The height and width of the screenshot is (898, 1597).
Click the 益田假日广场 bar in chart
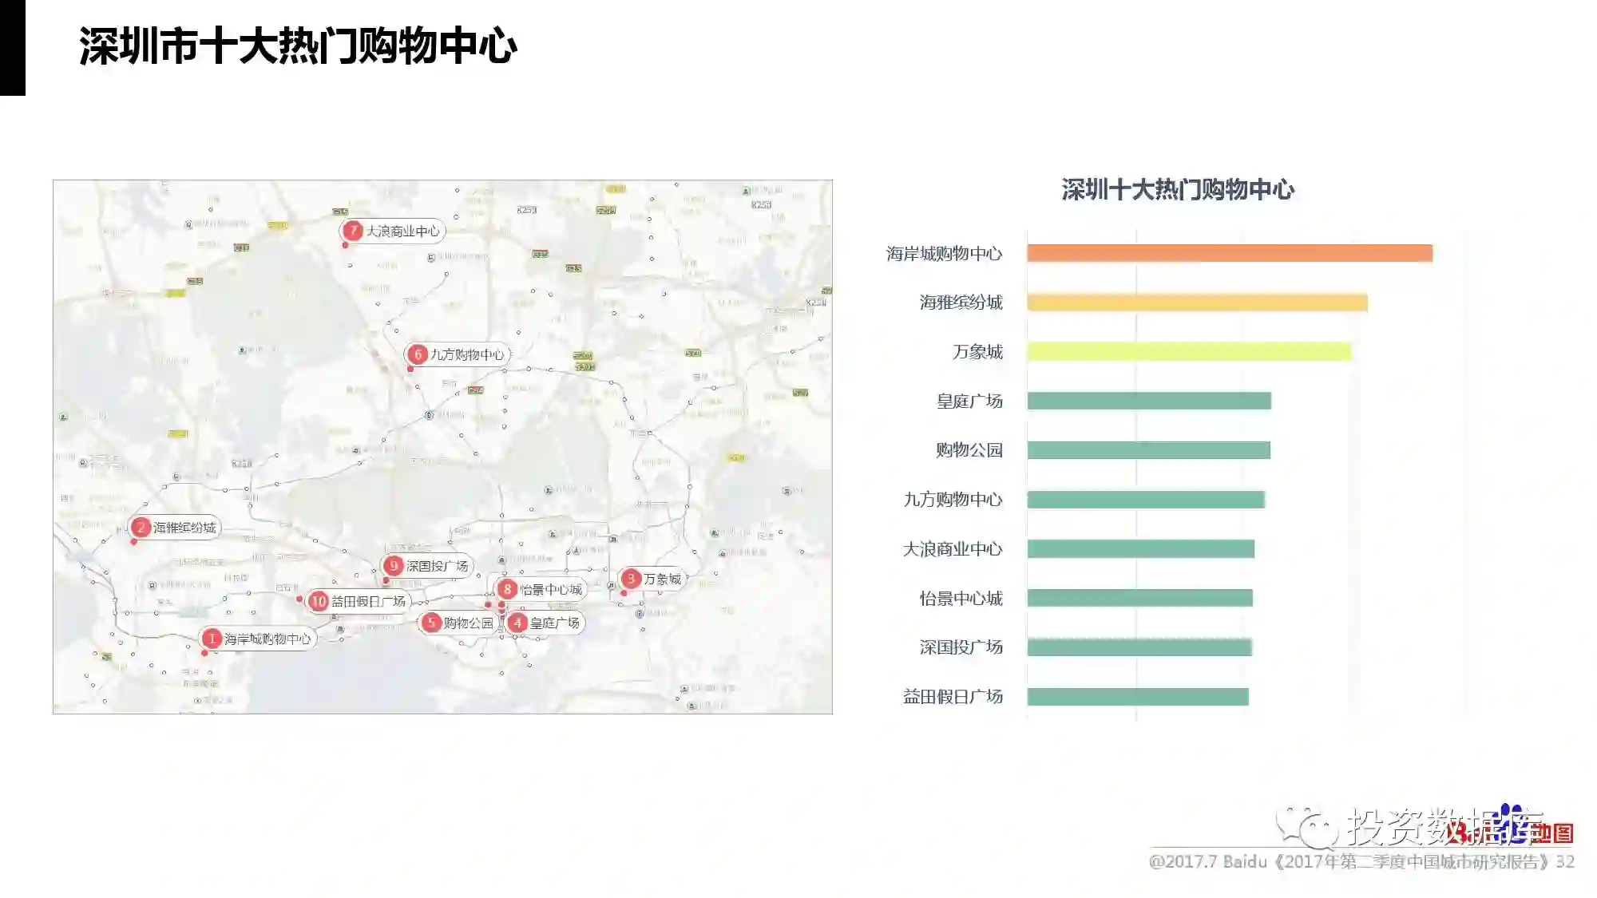click(x=1137, y=697)
